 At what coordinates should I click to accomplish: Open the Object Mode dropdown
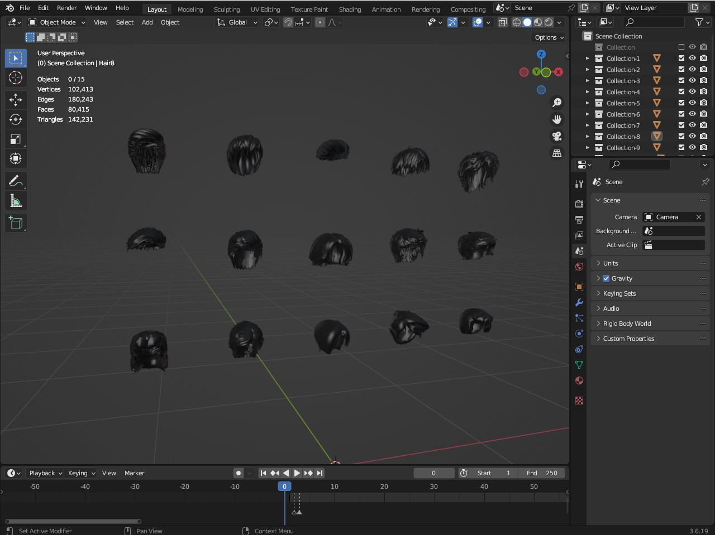pyautogui.click(x=57, y=22)
